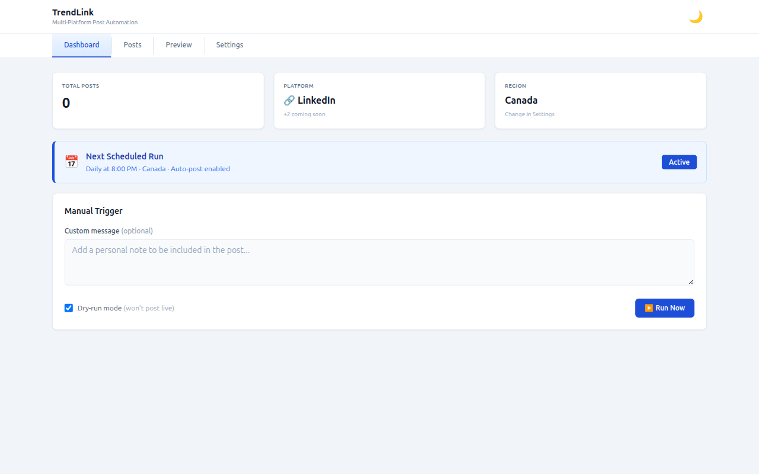This screenshot has height=474, width=759.
Task: Click the TOTAL POSTS card label
Action: [81, 86]
